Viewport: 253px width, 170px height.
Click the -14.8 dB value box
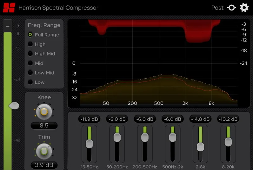200,119
